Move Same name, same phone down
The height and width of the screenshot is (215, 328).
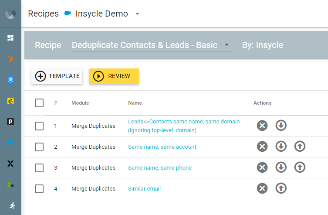tap(281, 167)
